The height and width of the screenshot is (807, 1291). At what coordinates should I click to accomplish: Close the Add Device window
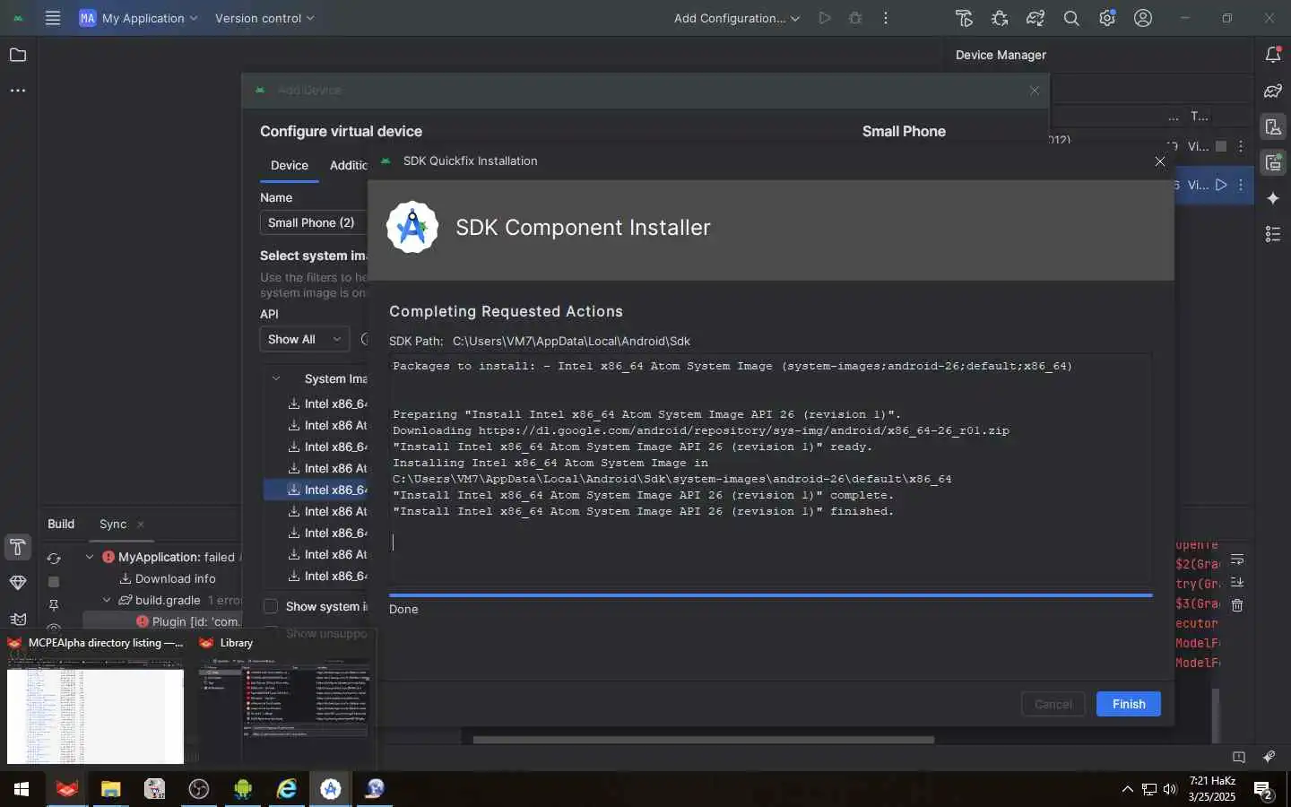click(1034, 91)
